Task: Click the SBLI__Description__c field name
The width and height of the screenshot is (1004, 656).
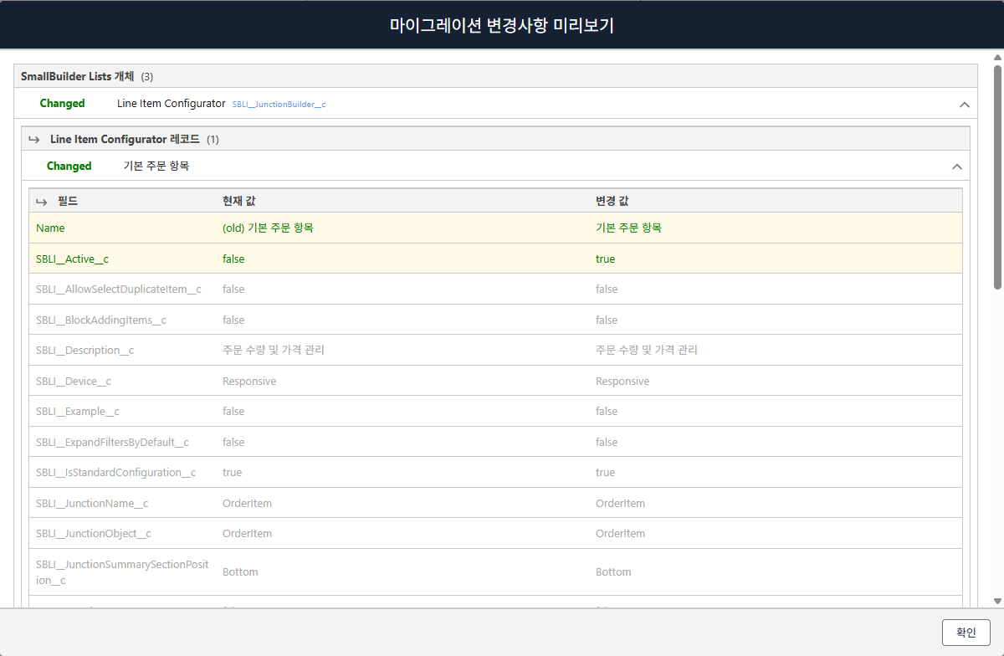Action: tap(85, 351)
